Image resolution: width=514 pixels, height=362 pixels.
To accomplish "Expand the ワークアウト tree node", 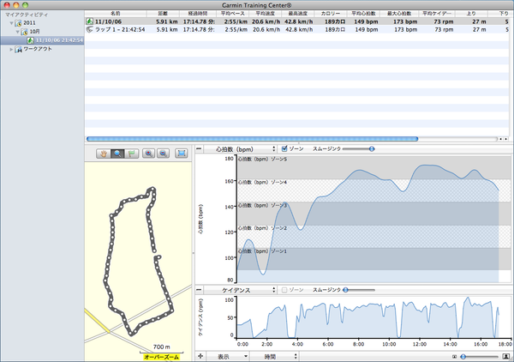I will (x=11, y=49).
